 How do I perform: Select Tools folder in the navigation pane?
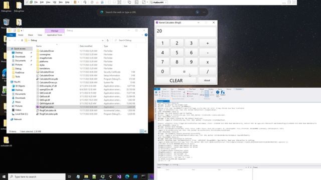(x=18, y=76)
